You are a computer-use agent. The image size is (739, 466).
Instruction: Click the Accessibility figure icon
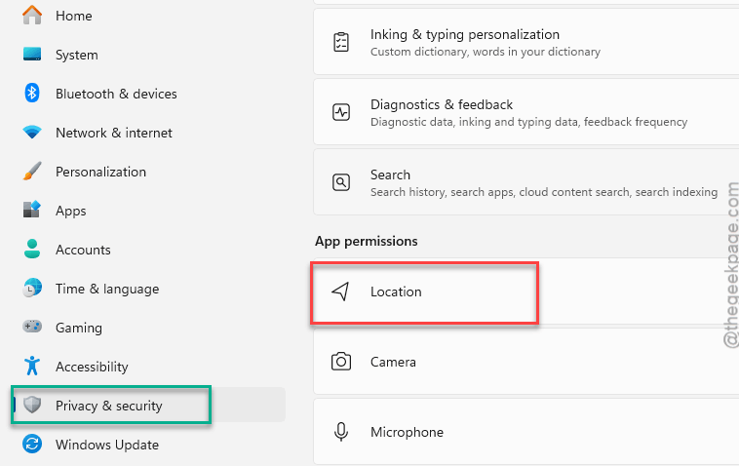point(32,366)
